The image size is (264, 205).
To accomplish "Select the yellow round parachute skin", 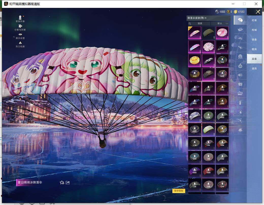I will click(x=194, y=60).
